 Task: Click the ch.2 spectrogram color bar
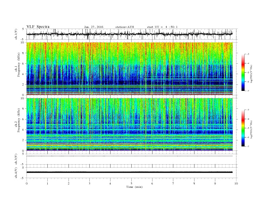pos(243,128)
